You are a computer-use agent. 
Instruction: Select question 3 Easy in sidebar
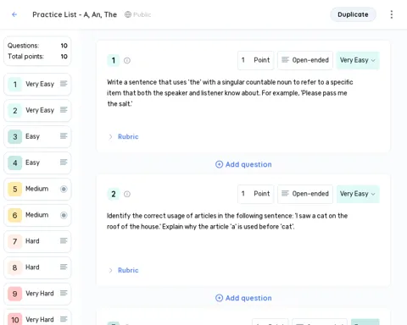point(37,137)
